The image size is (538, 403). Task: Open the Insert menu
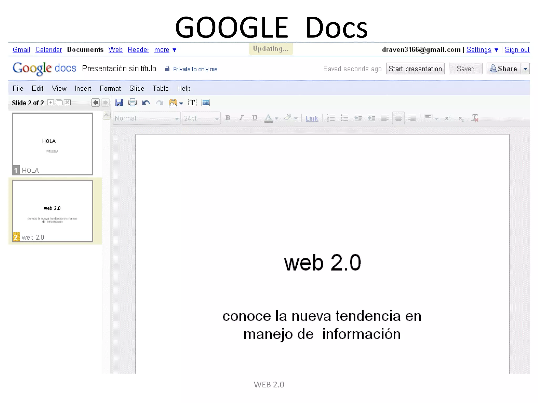[83, 88]
